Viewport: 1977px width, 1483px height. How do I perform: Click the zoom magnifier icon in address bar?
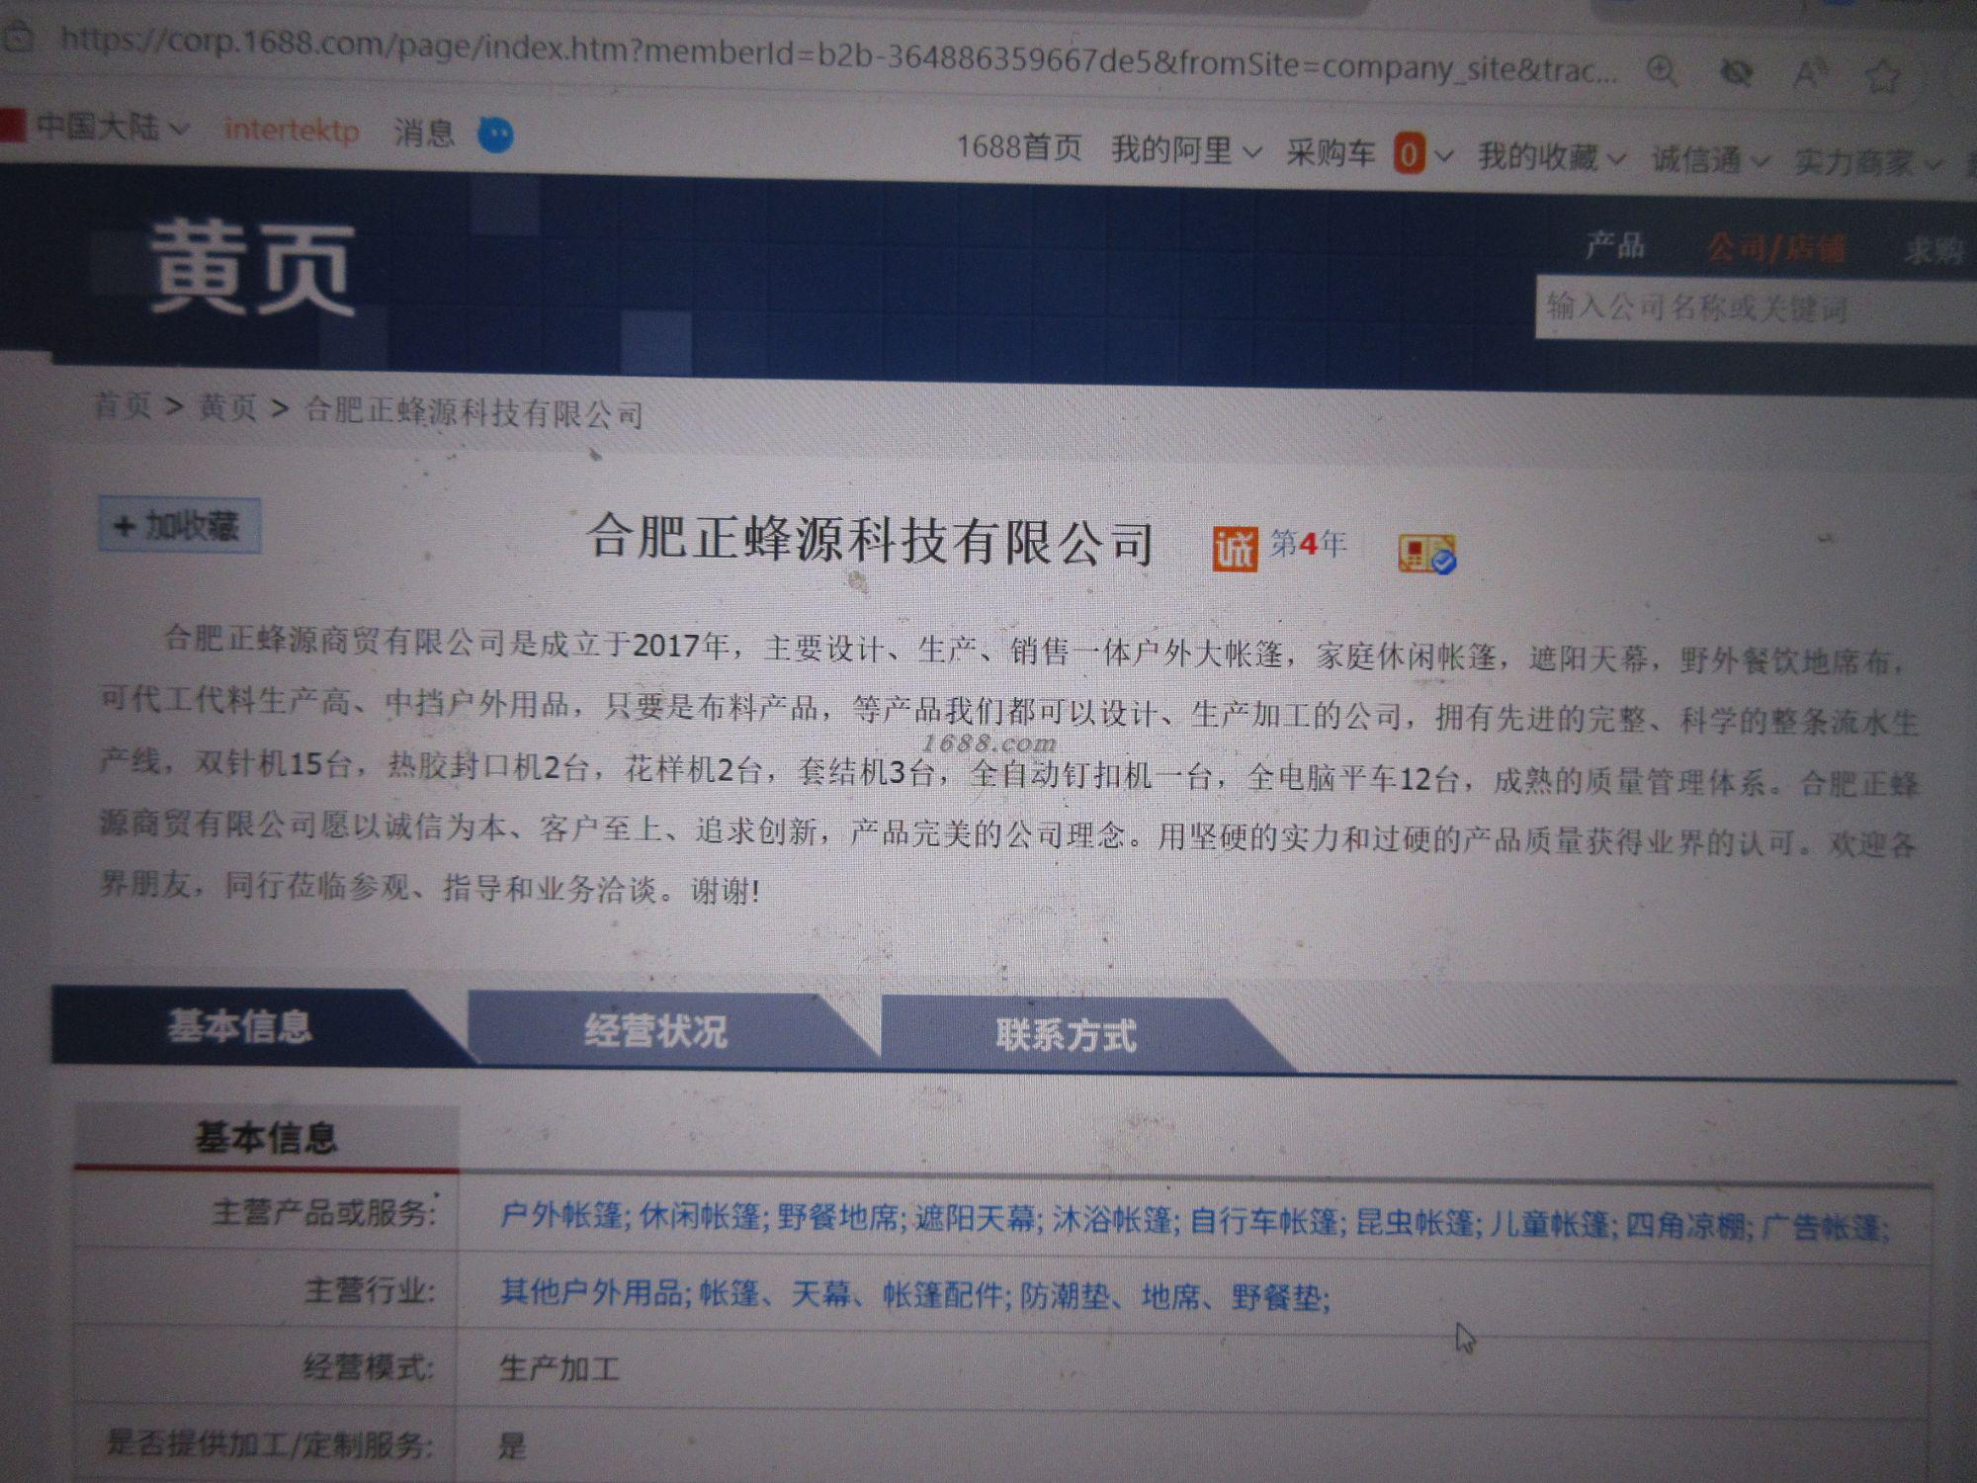point(1662,71)
